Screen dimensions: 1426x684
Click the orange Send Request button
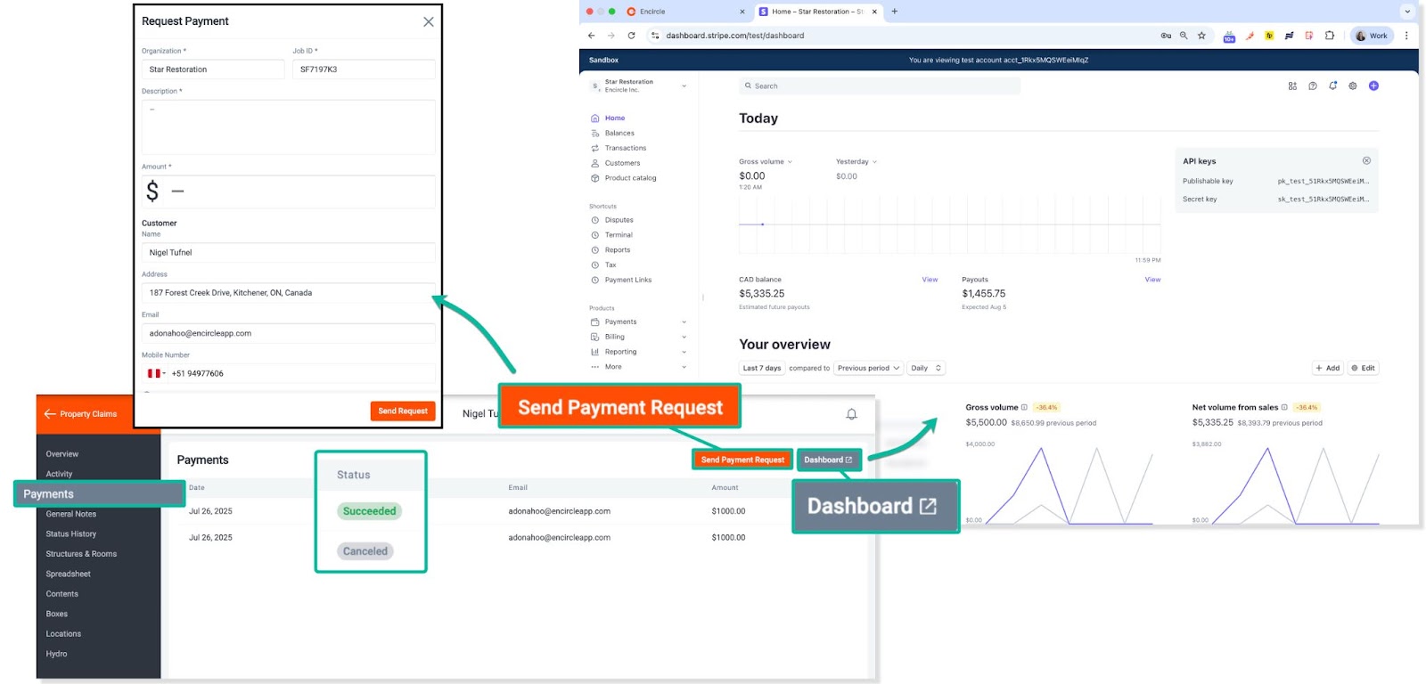tap(403, 411)
